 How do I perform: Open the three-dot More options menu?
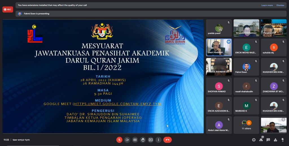158,140
